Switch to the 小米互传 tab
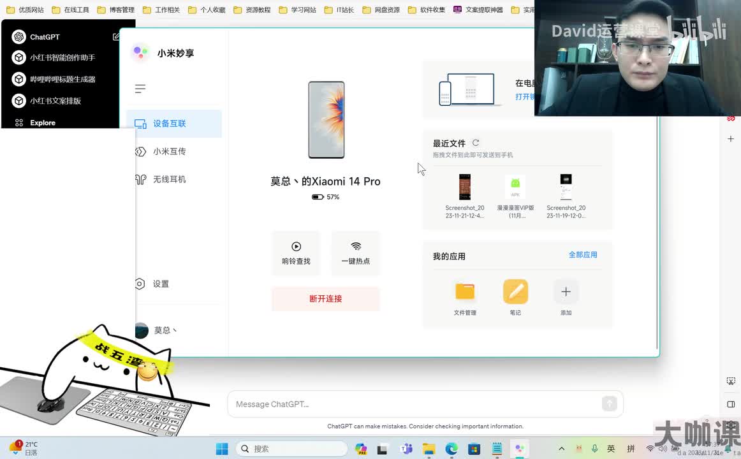 (169, 152)
